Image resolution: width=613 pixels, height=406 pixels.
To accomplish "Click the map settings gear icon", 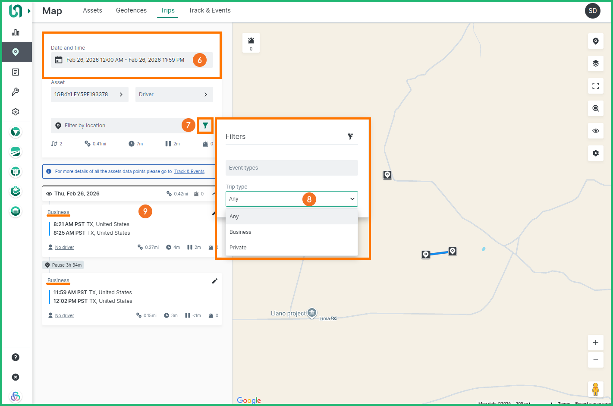I will click(595, 153).
